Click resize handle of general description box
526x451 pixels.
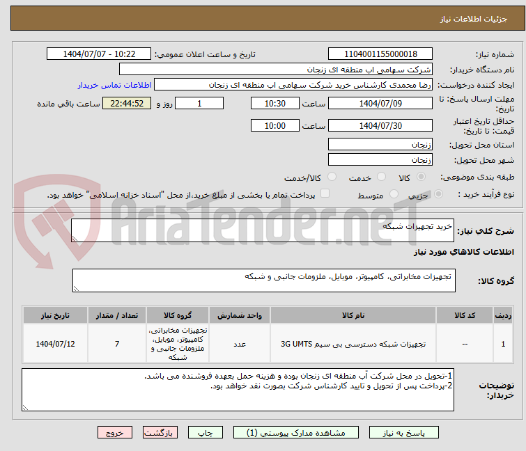[75, 239]
